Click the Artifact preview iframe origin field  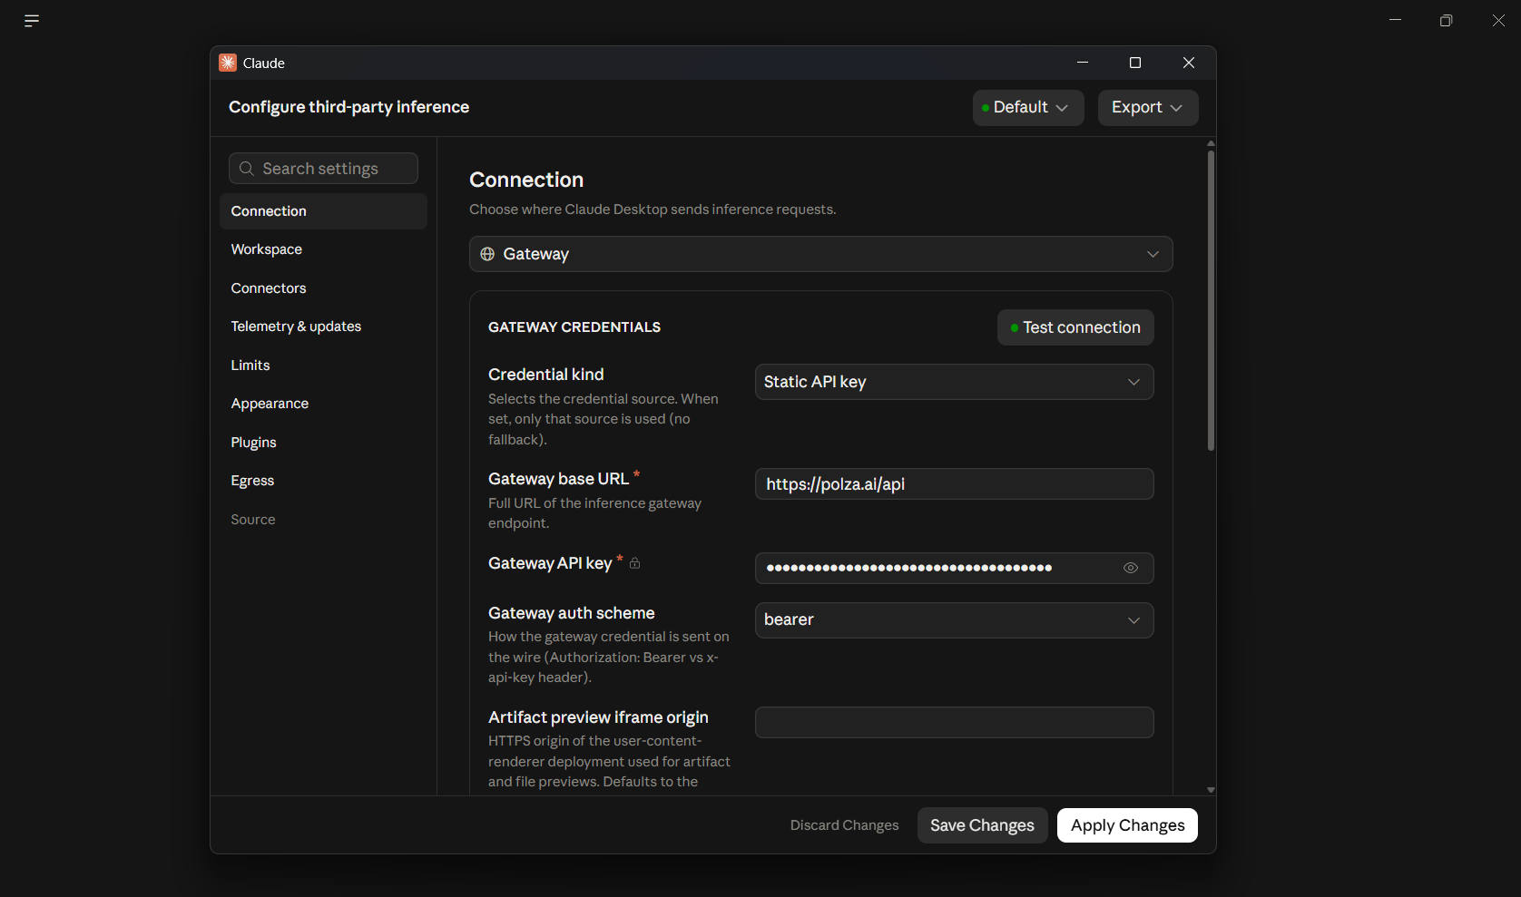954,723
